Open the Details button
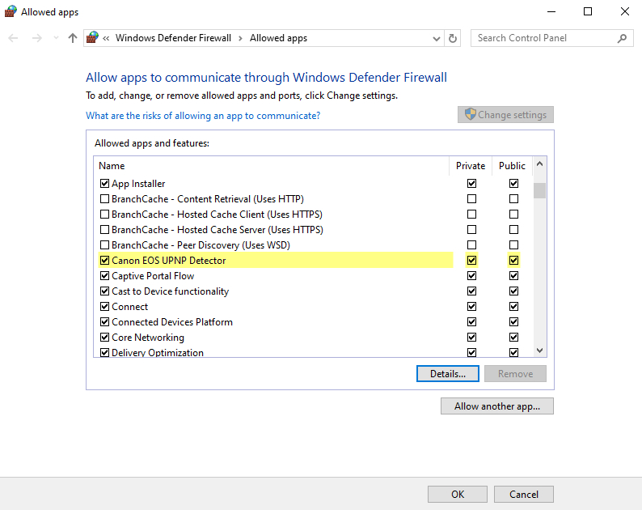 pyautogui.click(x=448, y=374)
